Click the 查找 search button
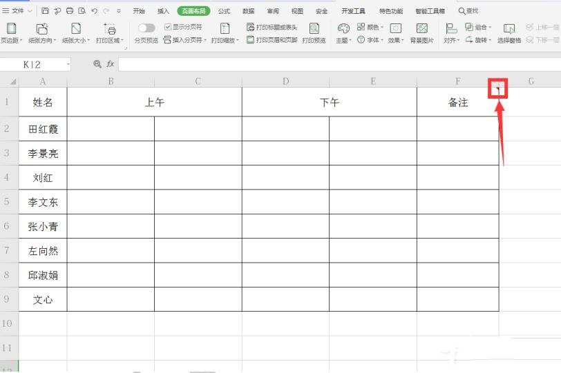This screenshot has height=373, width=561. point(468,11)
